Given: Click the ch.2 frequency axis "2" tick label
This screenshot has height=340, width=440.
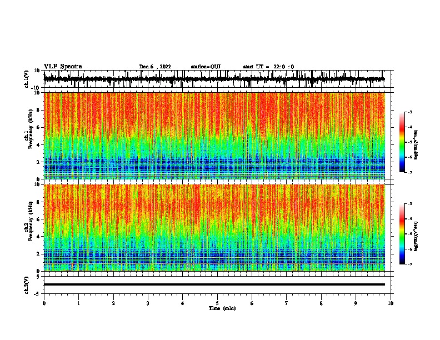Looking at the screenshot, I should pos(38,254).
